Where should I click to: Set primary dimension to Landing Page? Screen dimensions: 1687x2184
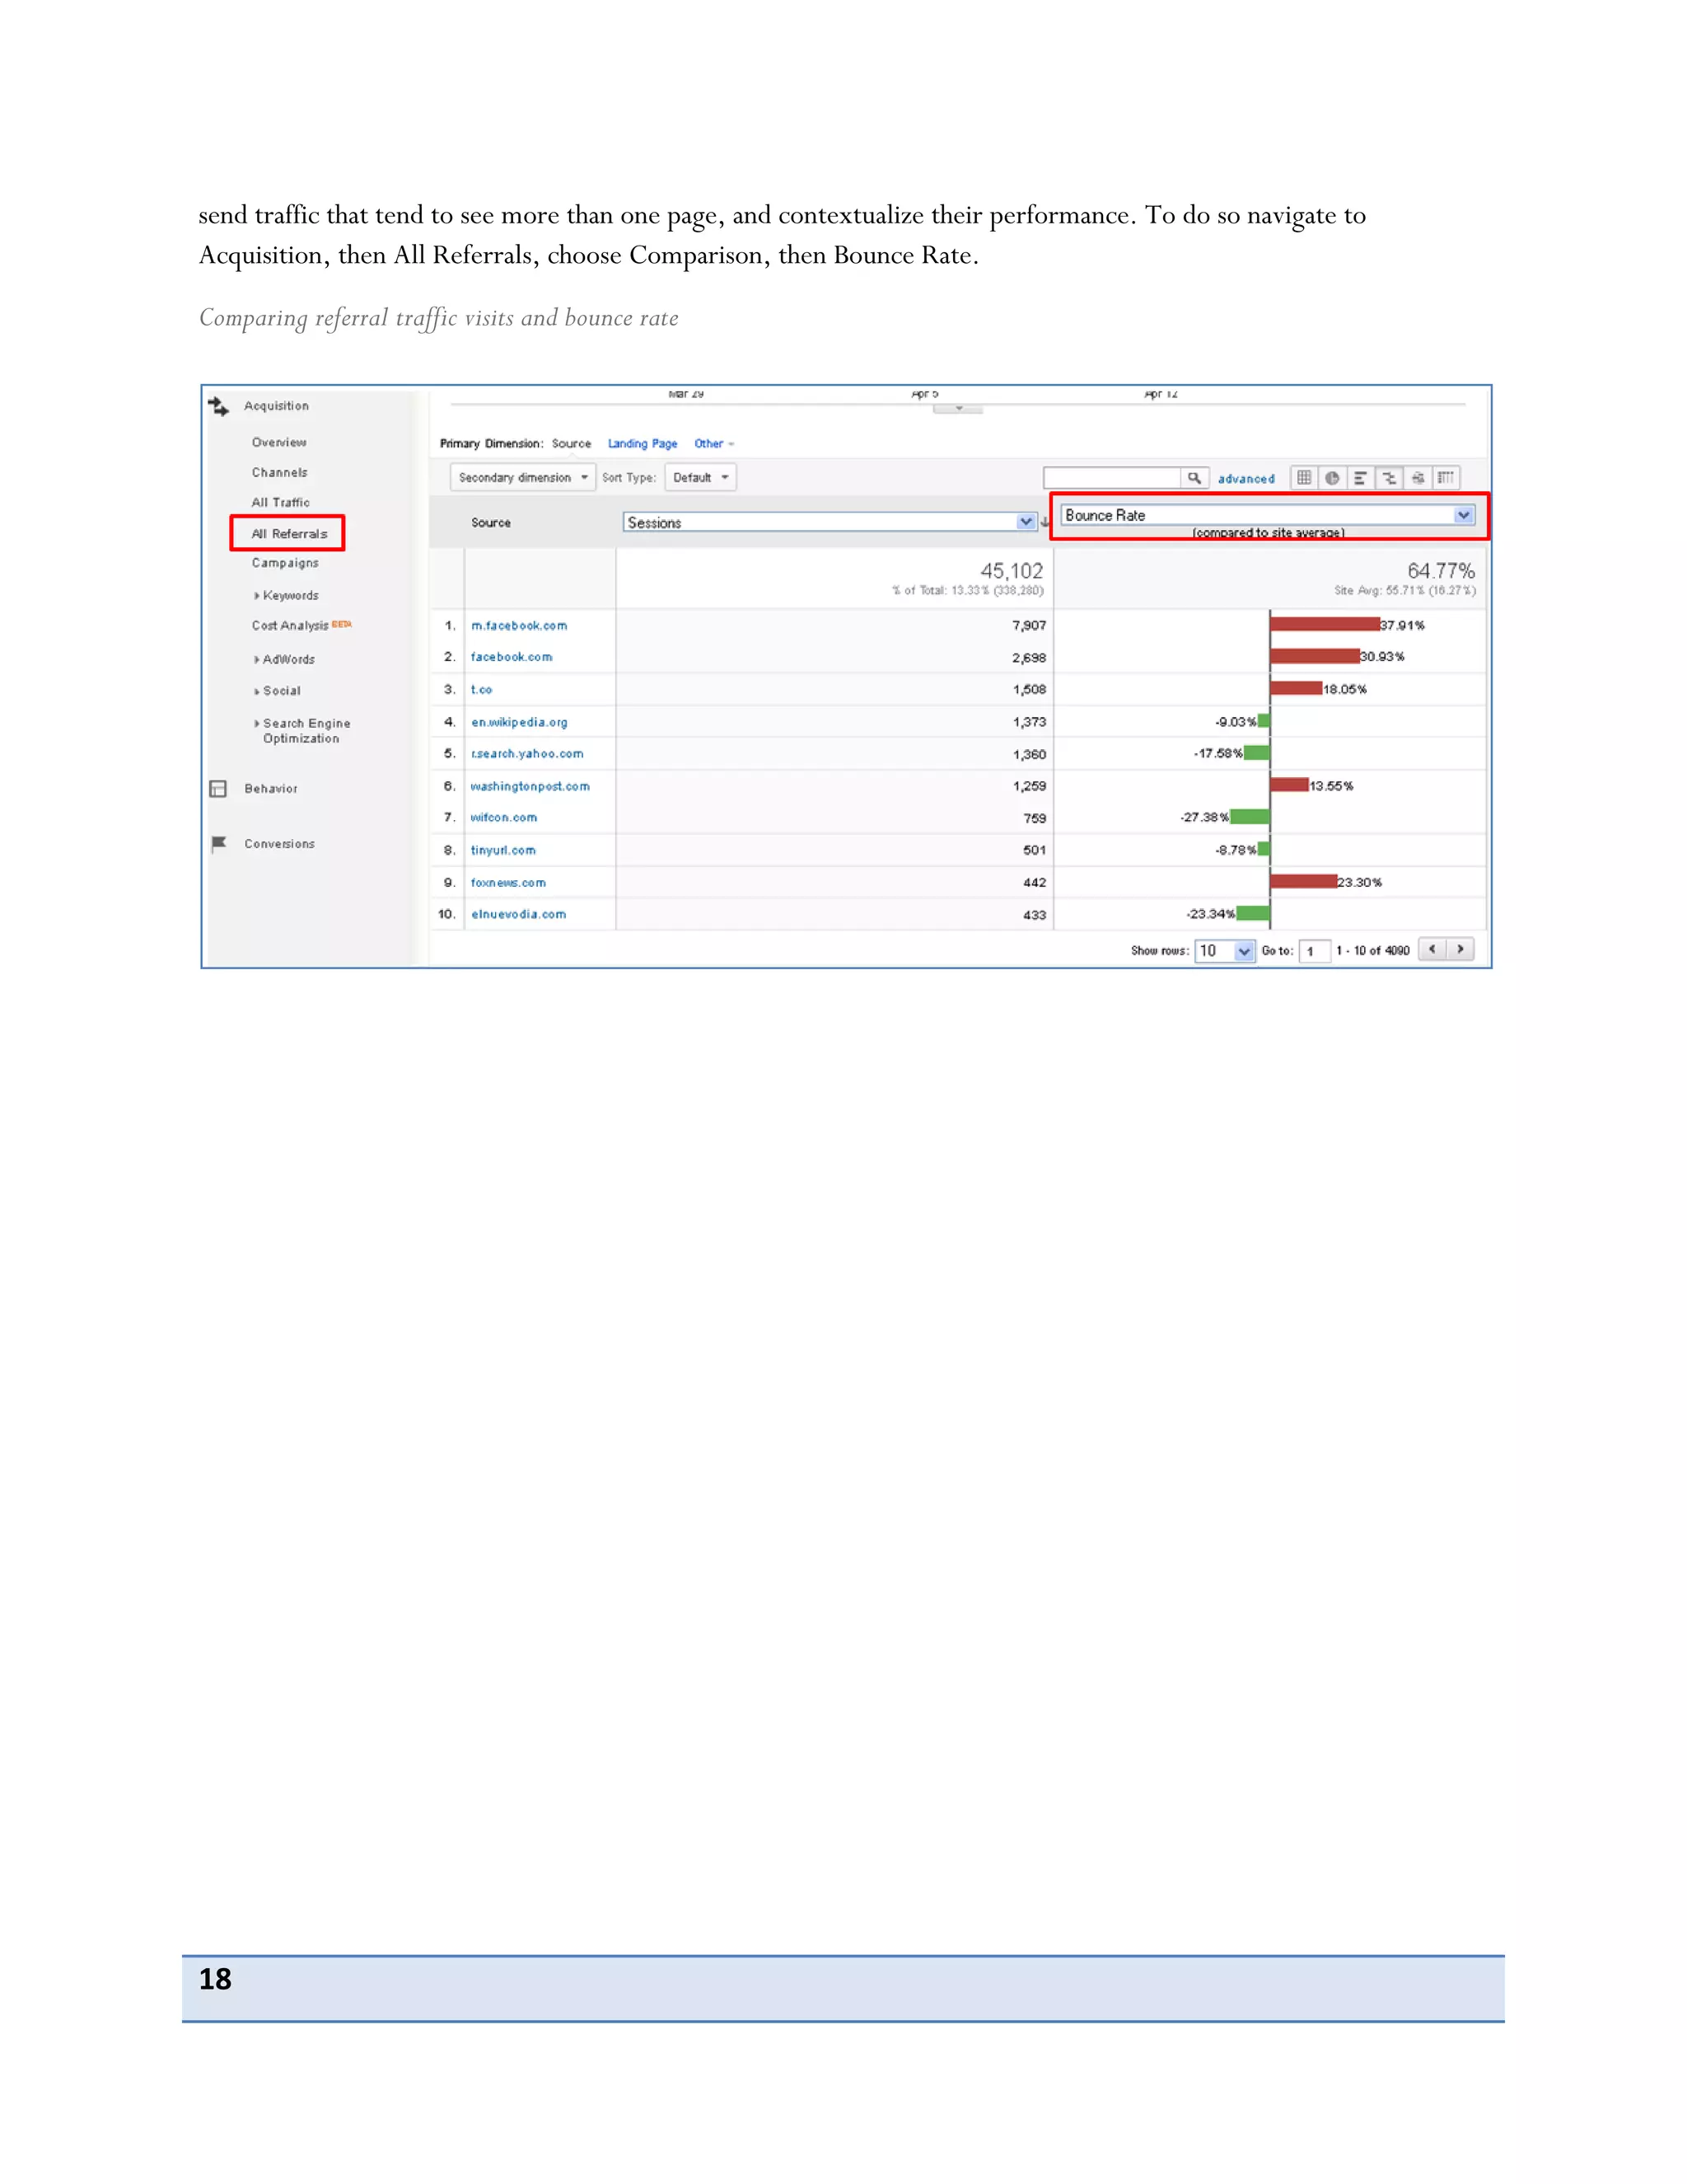643,444
